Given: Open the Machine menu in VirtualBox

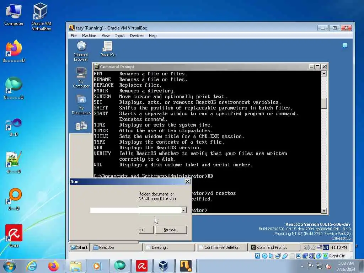Looking at the screenshot, I should click(89, 36).
